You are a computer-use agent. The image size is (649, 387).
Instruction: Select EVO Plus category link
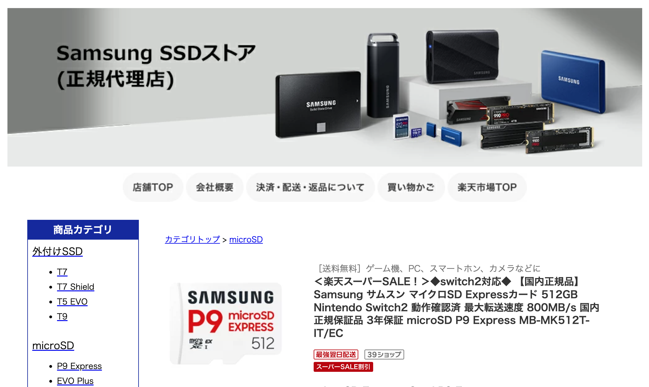[x=75, y=381]
